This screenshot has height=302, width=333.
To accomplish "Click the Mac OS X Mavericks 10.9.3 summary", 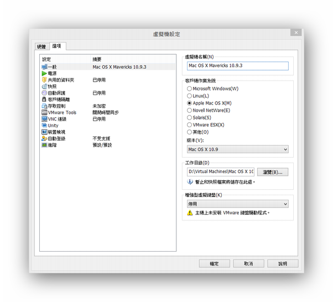I will pyautogui.click(x=119, y=67).
